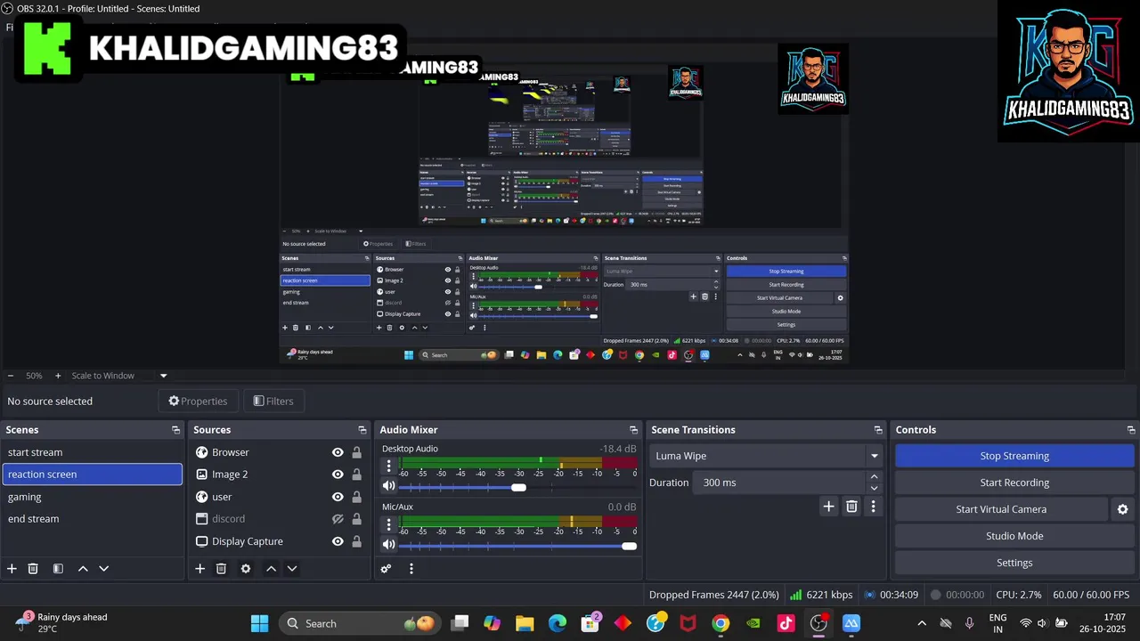This screenshot has width=1140, height=641.
Task: Select the Display Capture source row
Action: [279, 541]
